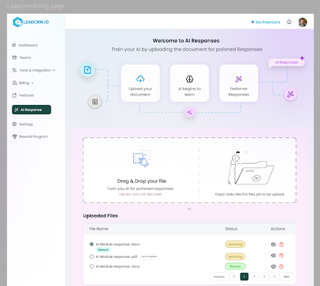Image resolution: width=320 pixels, height=286 pixels.
Task: Click the Upload your document card
Action: pyautogui.click(x=141, y=83)
